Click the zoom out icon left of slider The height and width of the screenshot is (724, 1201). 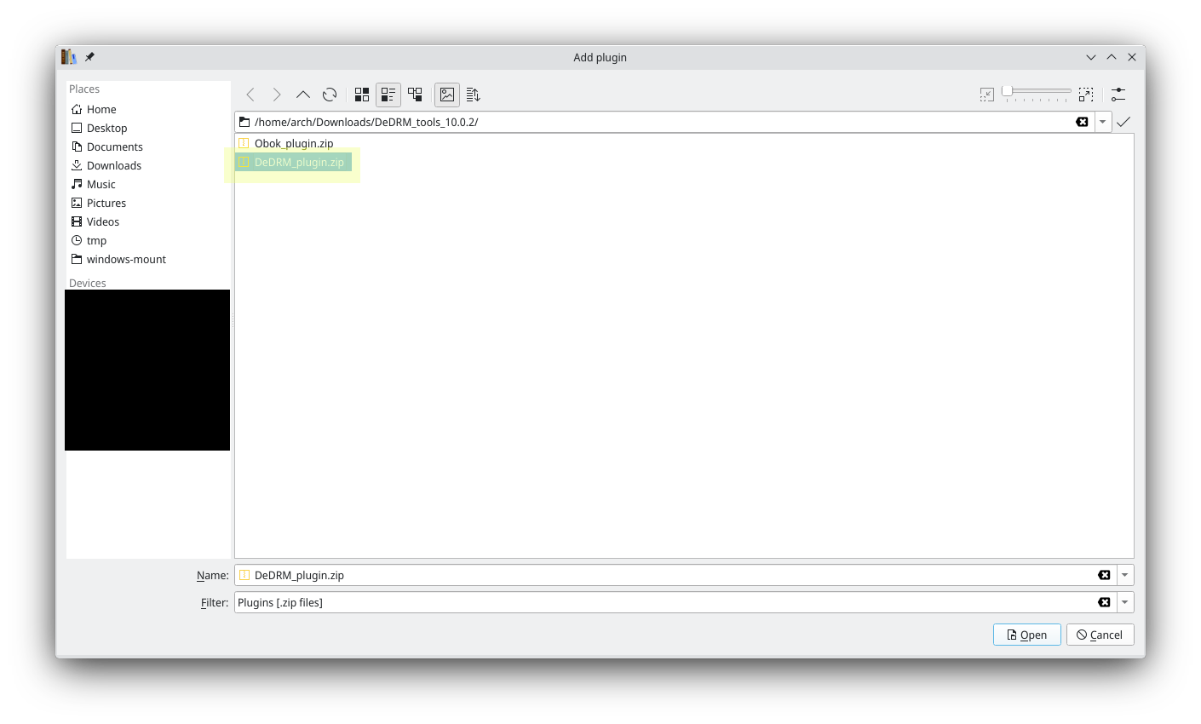point(986,95)
